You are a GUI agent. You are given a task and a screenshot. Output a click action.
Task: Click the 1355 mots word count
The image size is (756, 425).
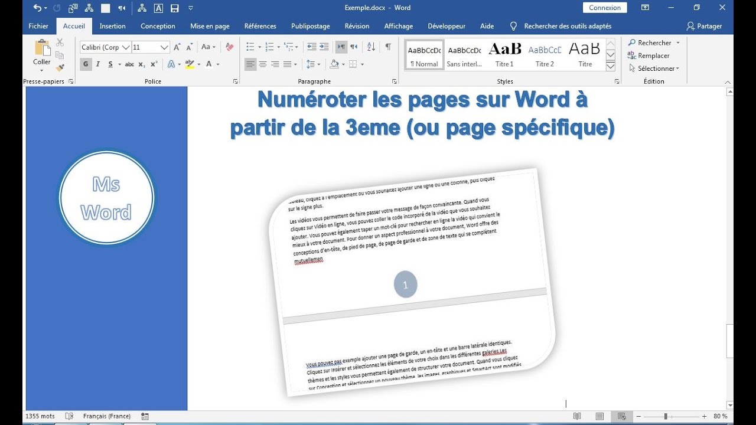(40, 417)
